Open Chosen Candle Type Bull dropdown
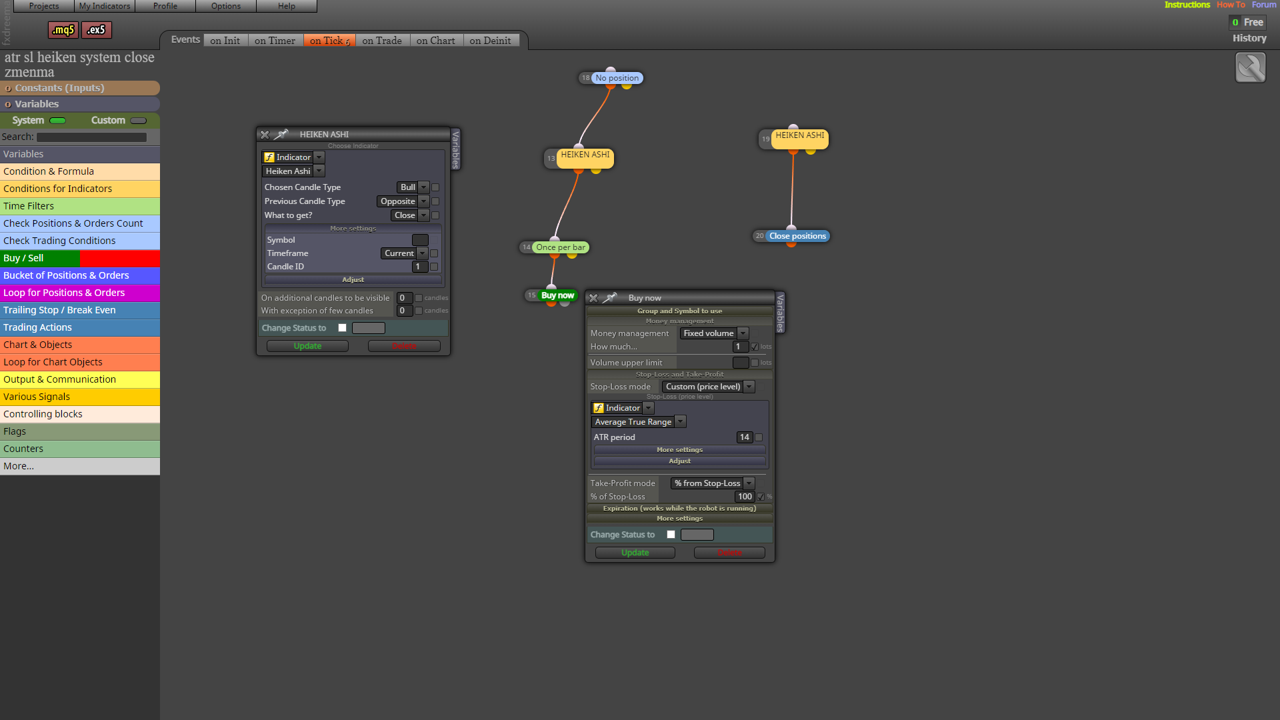Image resolution: width=1280 pixels, height=720 pixels. click(x=413, y=187)
